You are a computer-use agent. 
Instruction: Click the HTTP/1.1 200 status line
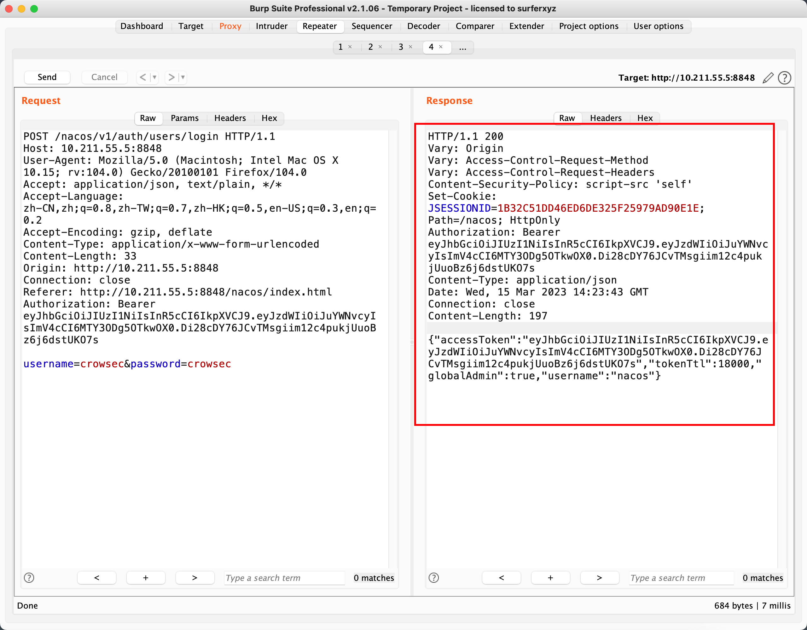pyautogui.click(x=466, y=137)
